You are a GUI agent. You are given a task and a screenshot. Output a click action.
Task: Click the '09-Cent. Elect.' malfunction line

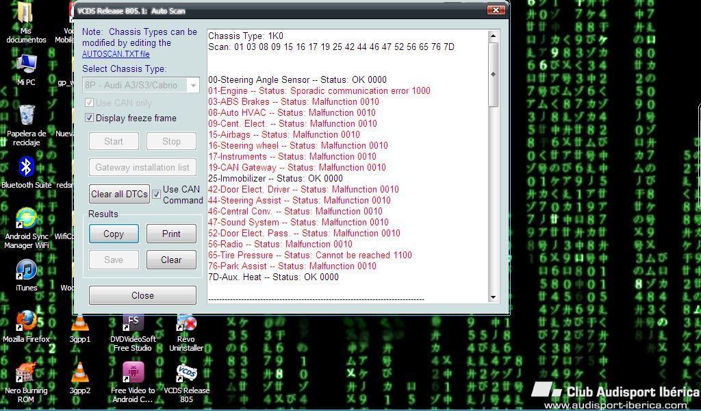point(292,123)
